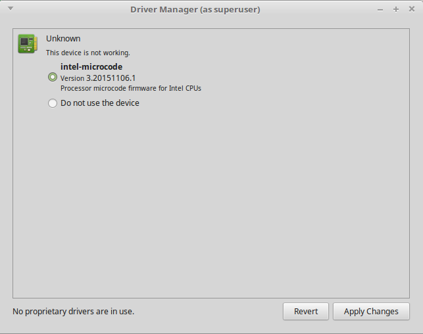Minimize the Driver Manager window

(x=380, y=11)
